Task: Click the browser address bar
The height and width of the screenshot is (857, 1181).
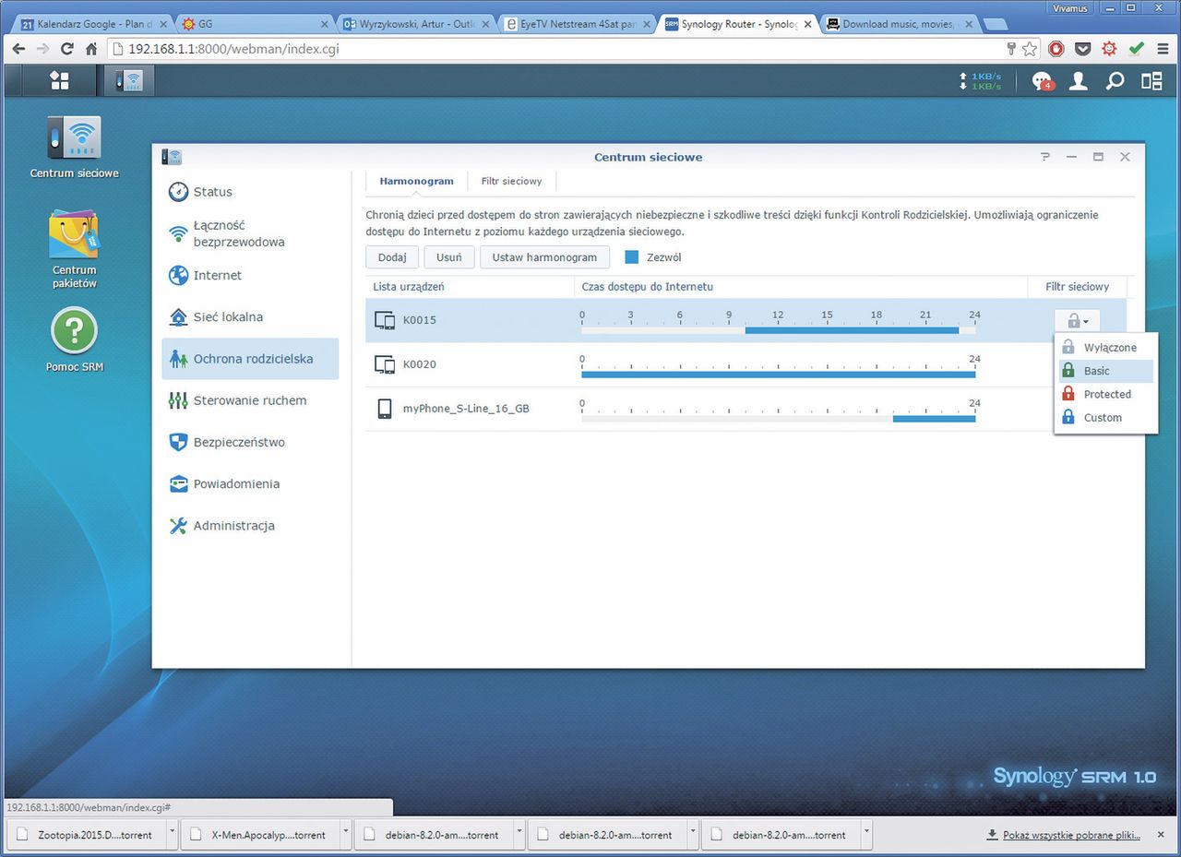Action: (x=554, y=49)
